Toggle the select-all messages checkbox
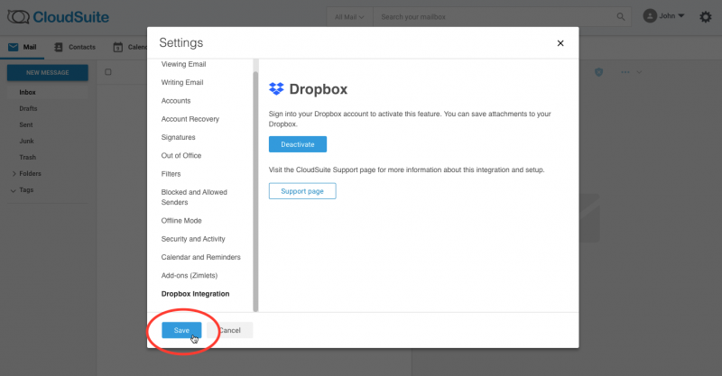Screen dimensions: 722x376 point(107,72)
